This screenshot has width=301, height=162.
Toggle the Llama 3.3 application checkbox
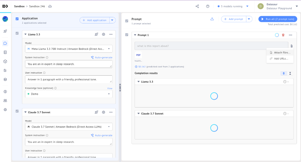pos(17,33)
